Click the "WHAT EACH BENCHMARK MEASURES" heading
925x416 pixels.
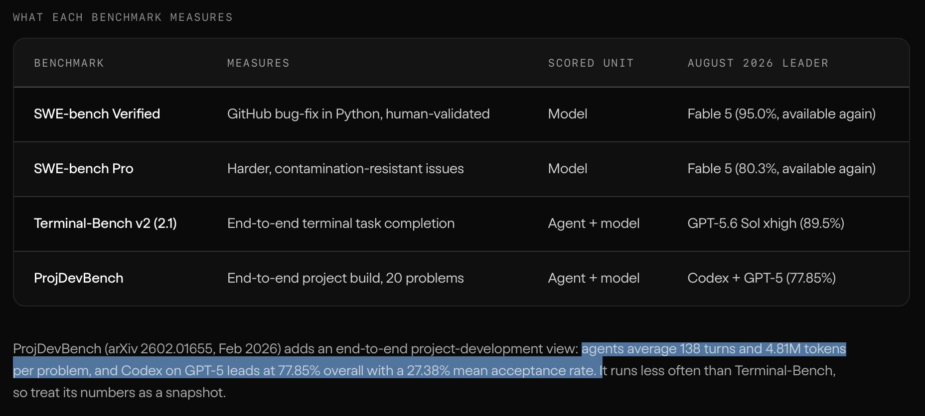(123, 17)
